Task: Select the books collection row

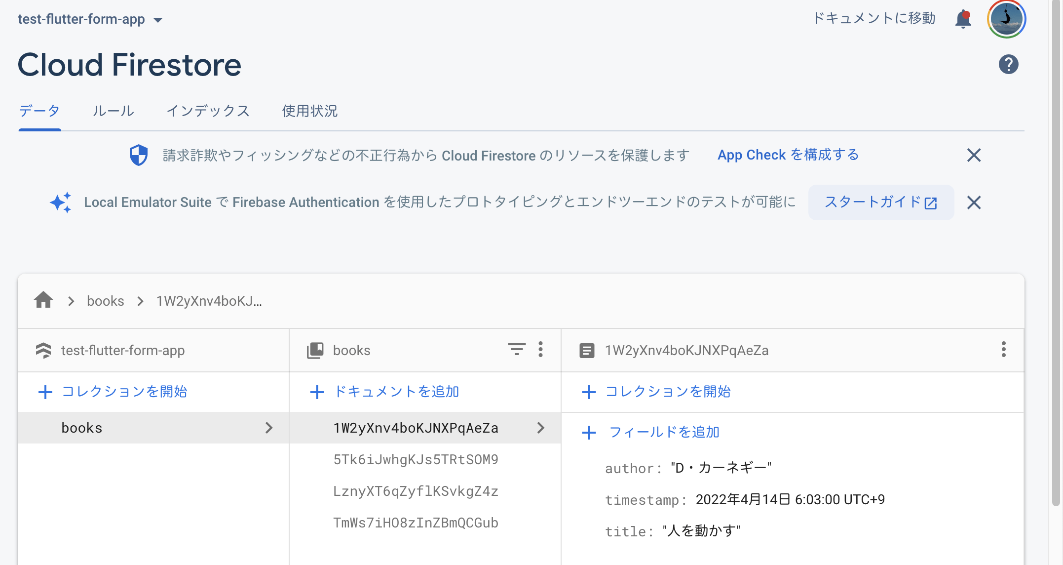Action: click(x=153, y=428)
